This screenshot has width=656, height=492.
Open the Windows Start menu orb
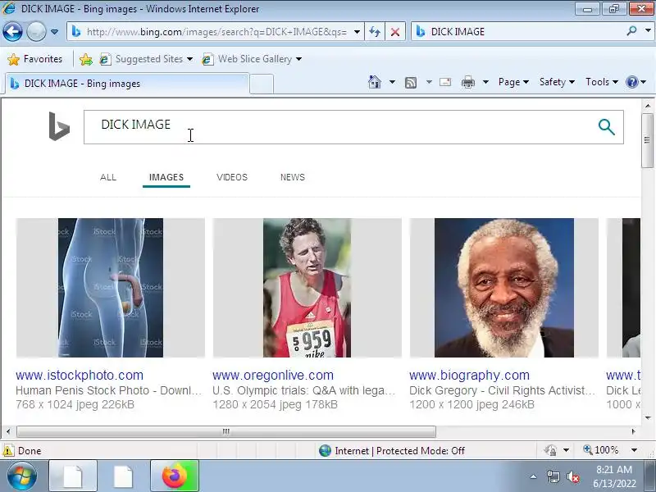[x=21, y=476]
